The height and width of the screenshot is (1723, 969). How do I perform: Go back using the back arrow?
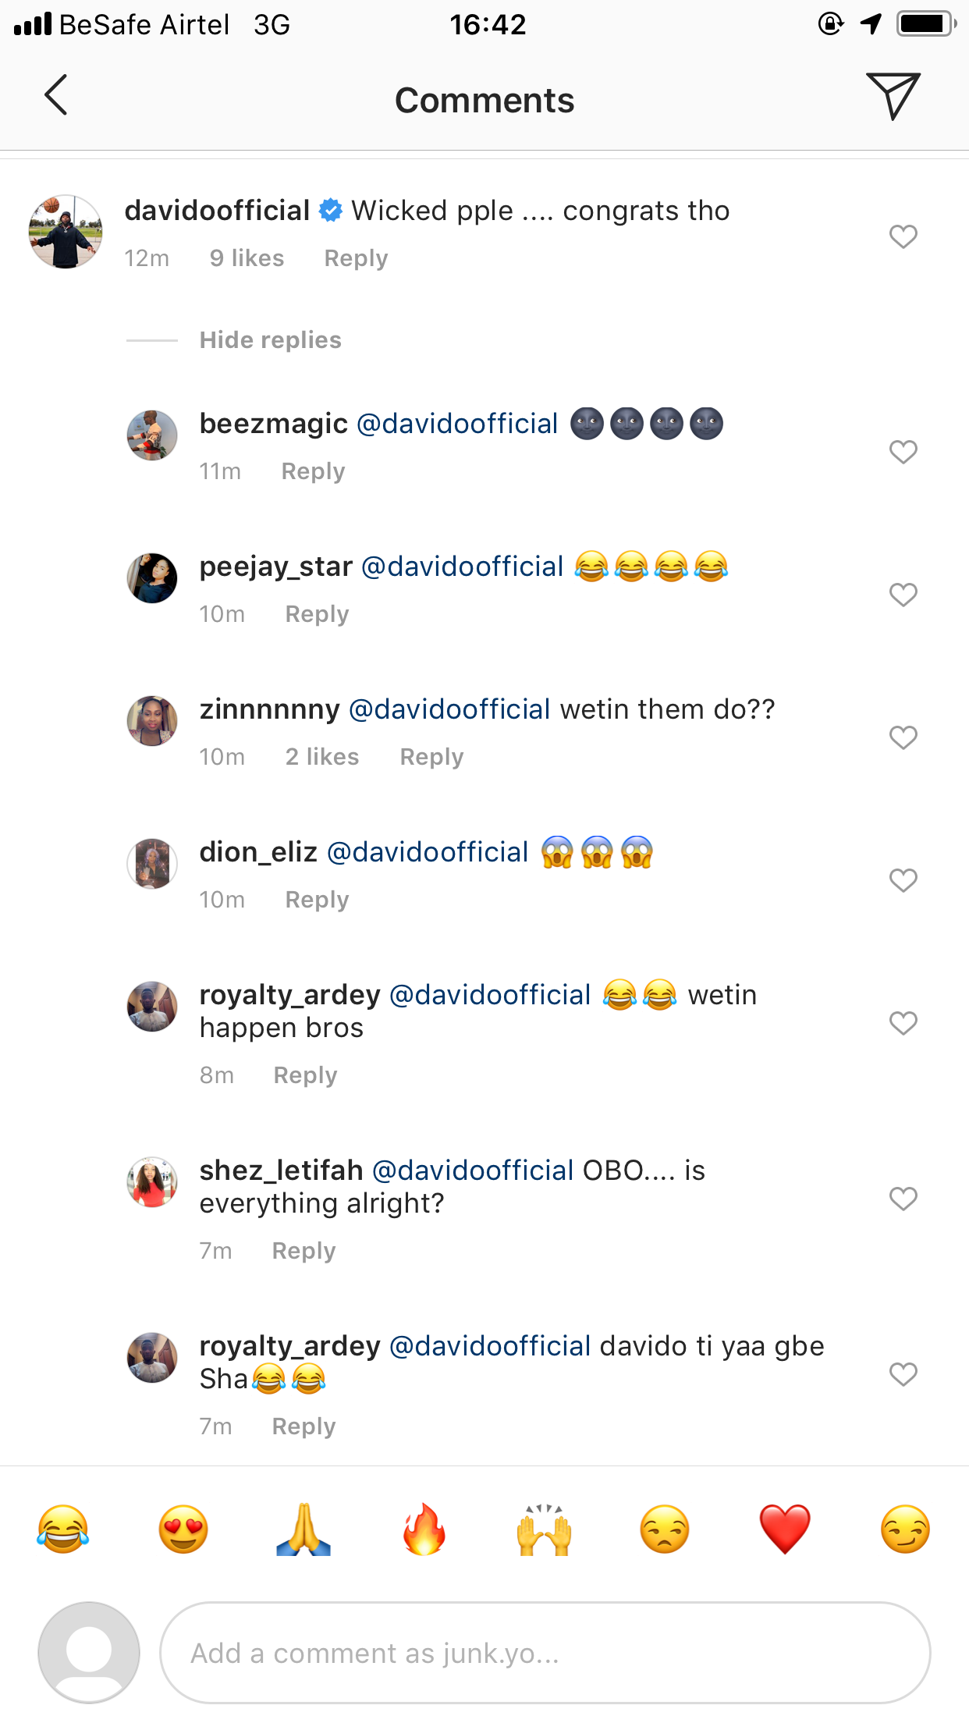point(56,95)
